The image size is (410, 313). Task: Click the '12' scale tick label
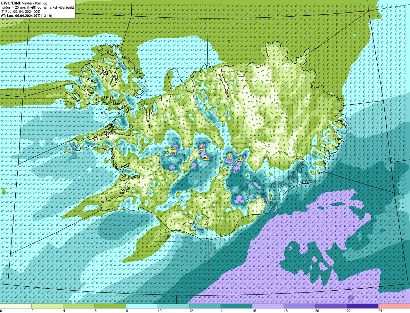click(x=191, y=311)
